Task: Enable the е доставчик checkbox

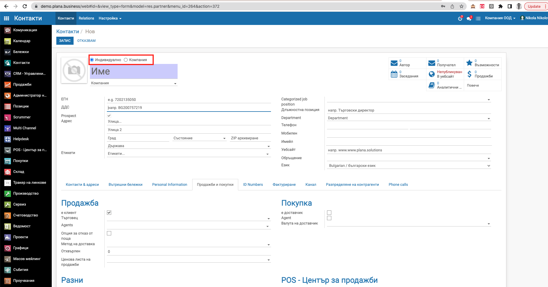Action: [329, 212]
